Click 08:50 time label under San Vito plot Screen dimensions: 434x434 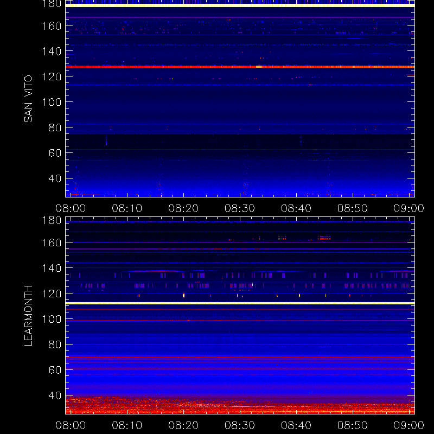[x=352, y=208]
